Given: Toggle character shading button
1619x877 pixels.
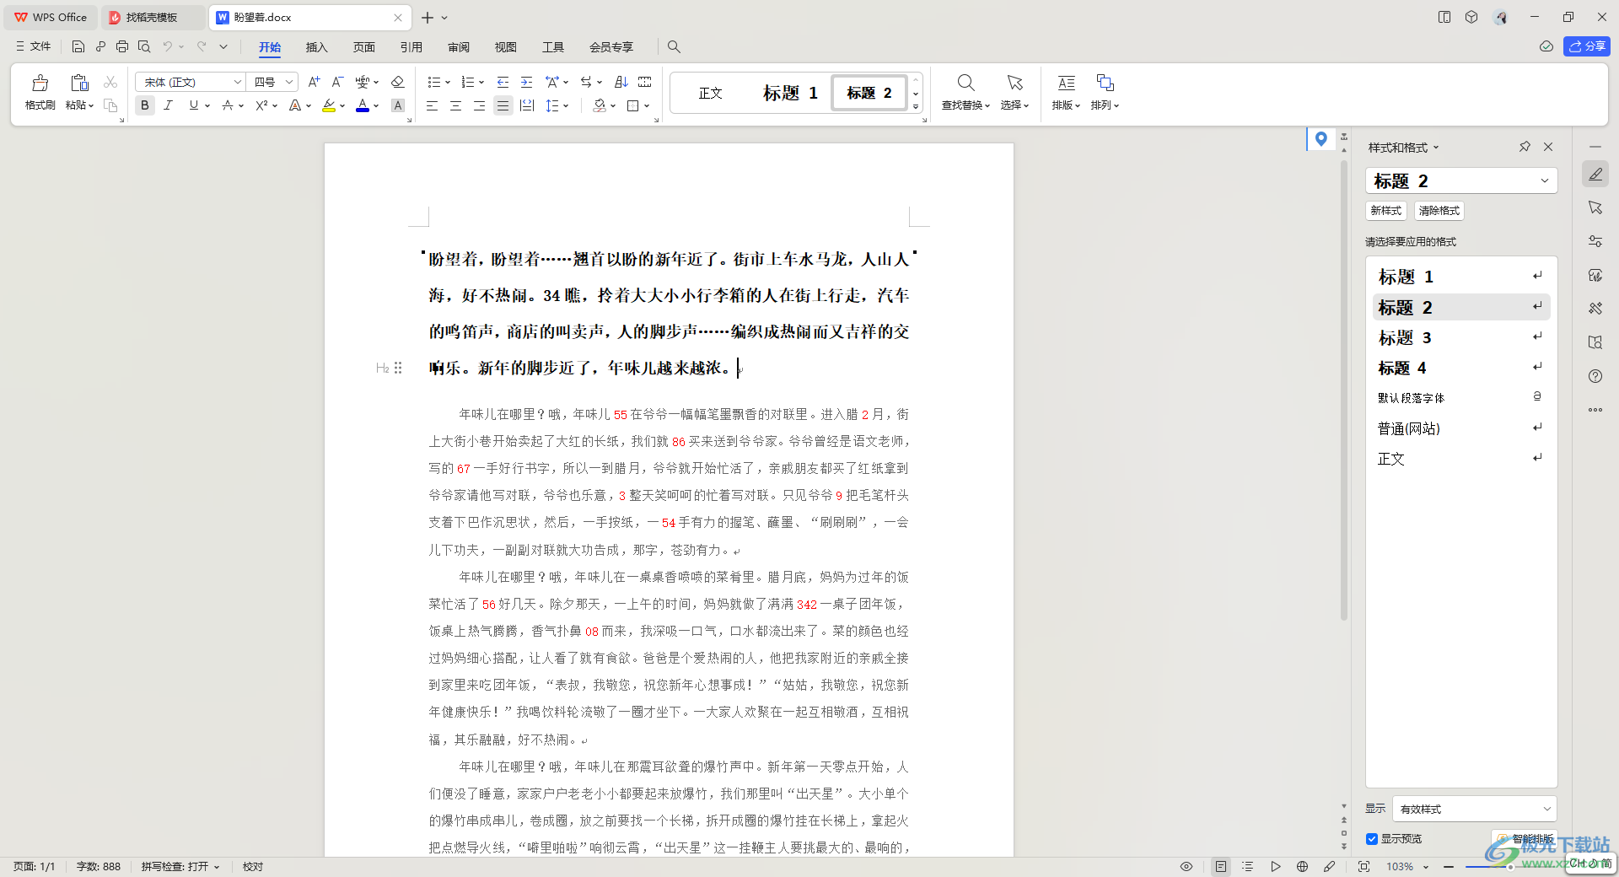Looking at the screenshot, I should [x=398, y=105].
